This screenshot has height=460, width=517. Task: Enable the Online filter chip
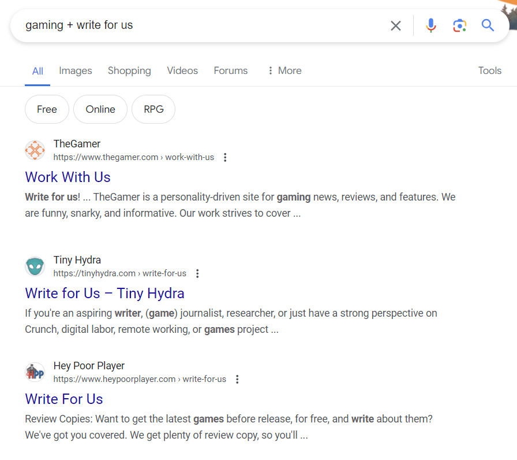point(100,109)
